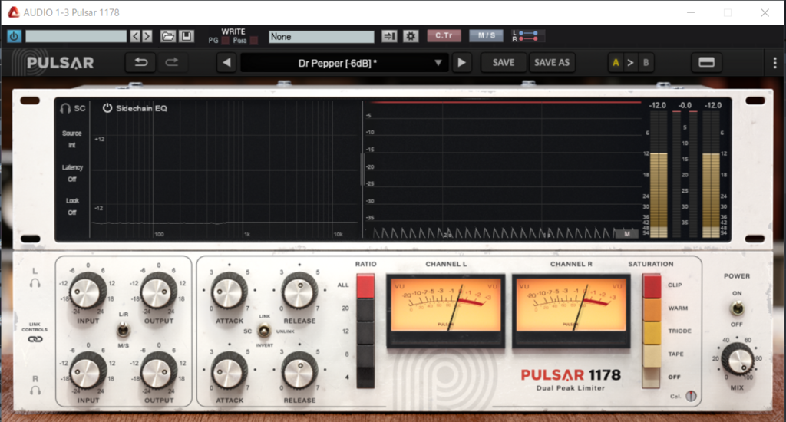
Task: Toggle the Link Controls chain icon
Action: tap(35, 339)
